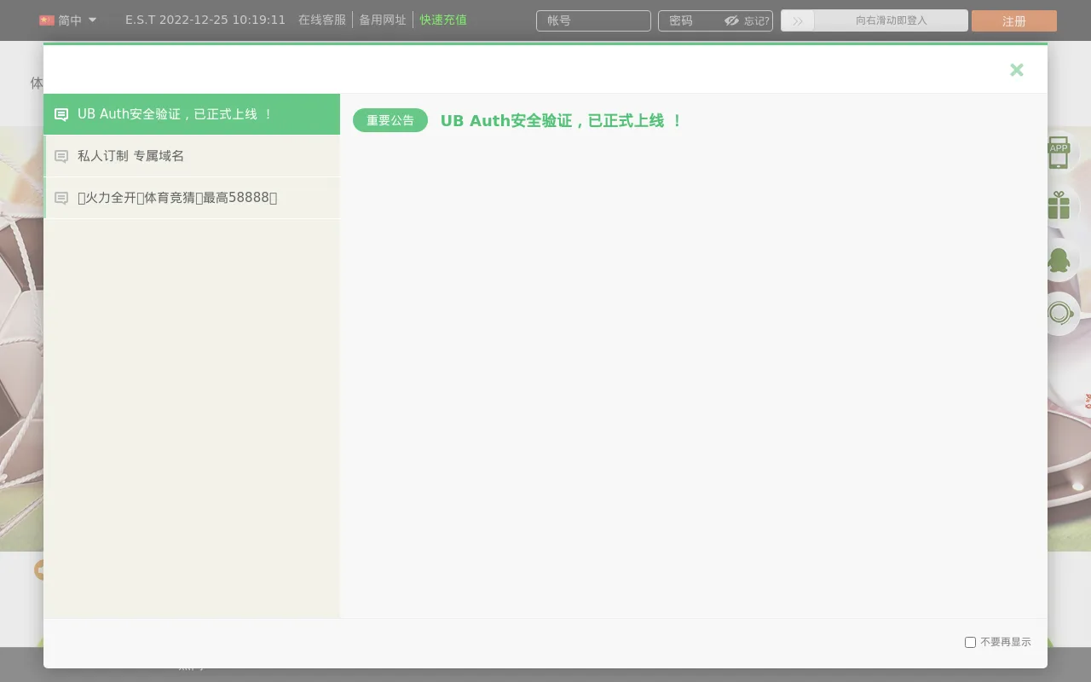
Task: Click the China flag language icon
Action: (47, 20)
